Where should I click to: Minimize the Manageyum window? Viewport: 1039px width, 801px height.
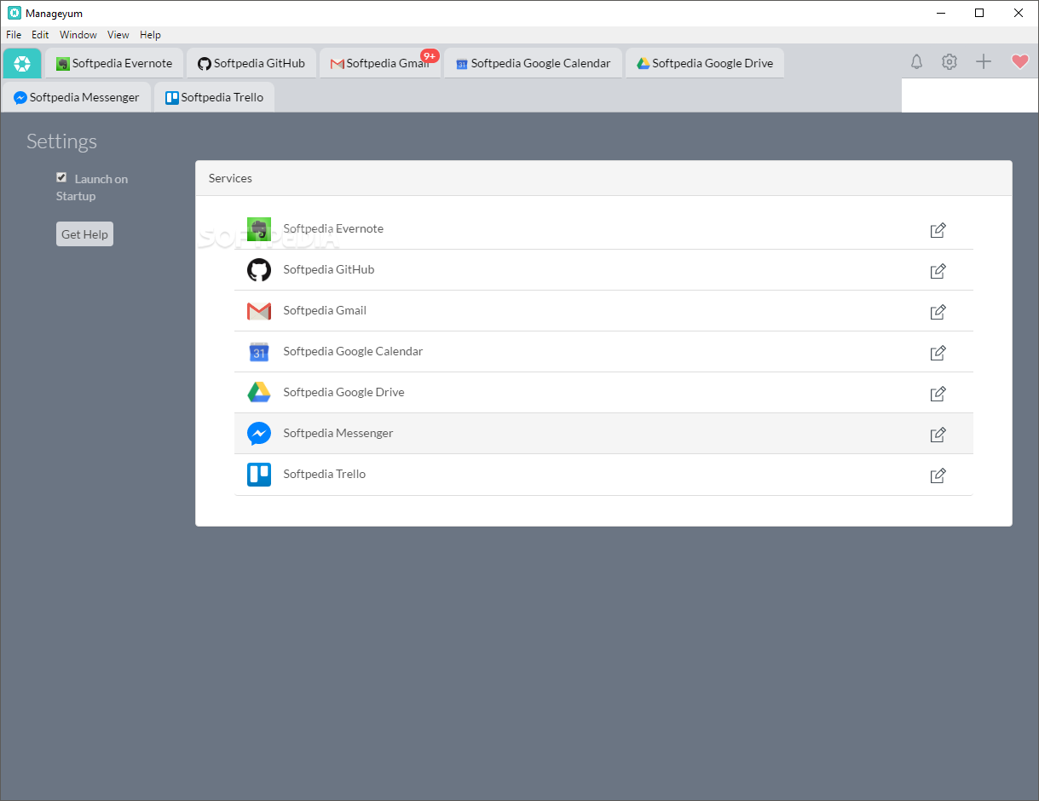[941, 13]
